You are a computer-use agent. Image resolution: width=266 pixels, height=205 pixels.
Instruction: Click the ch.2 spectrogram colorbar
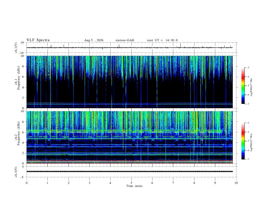243,141
